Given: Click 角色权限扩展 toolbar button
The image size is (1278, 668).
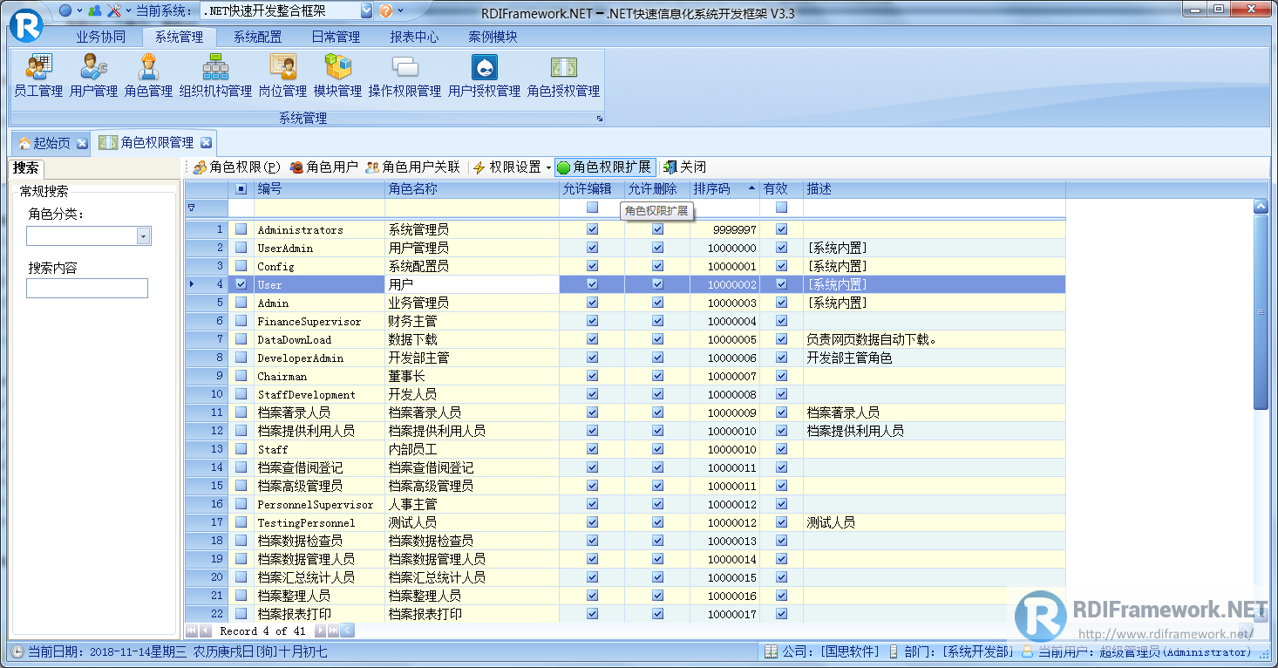Looking at the screenshot, I should coord(604,167).
